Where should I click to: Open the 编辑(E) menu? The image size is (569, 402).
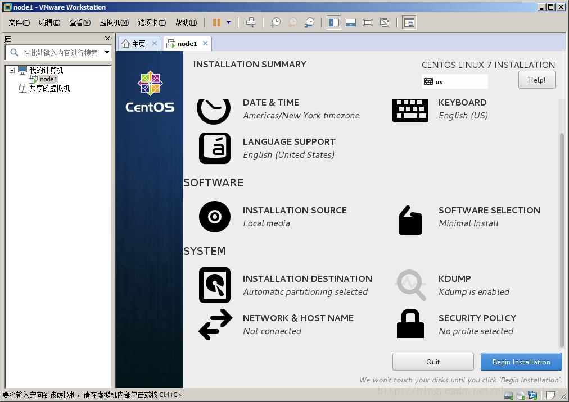coord(49,22)
